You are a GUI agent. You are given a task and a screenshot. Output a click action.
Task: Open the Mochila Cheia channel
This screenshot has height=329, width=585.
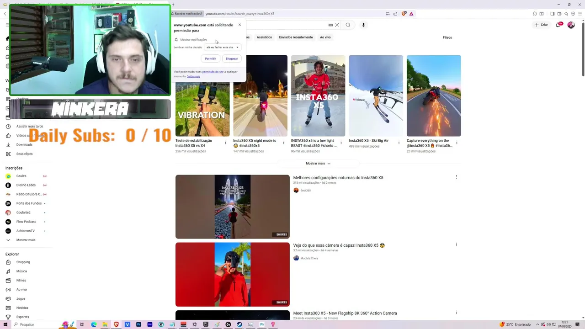[x=309, y=258]
